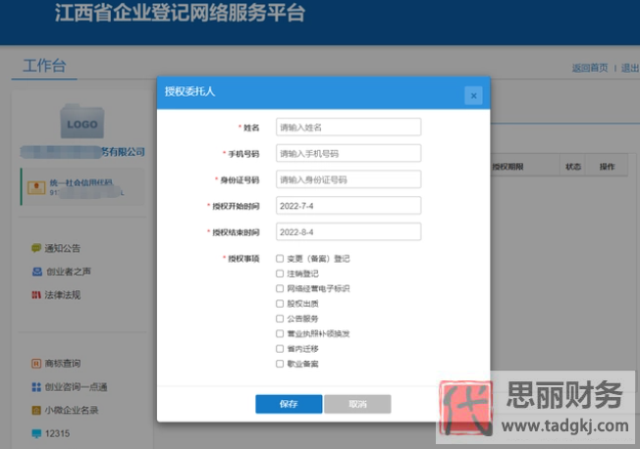Open the 授权开始时间 date field

[x=348, y=206]
